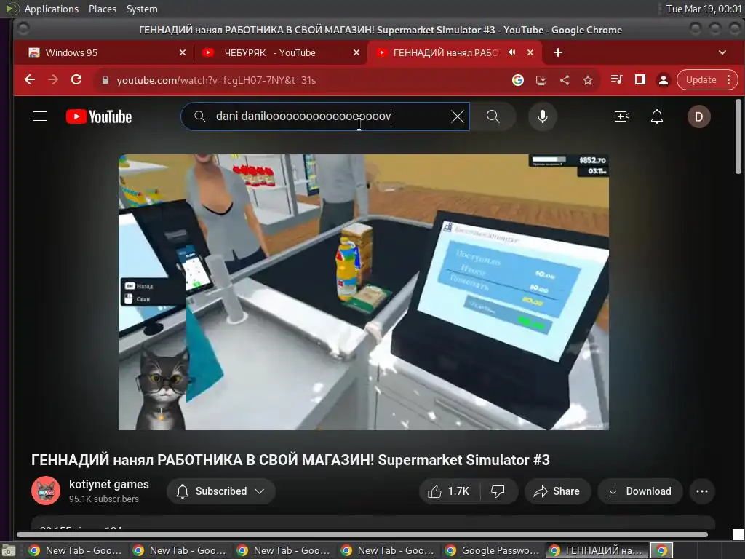The width and height of the screenshot is (745, 559).
Task: Open YouTube notifications bell
Action: point(657,116)
